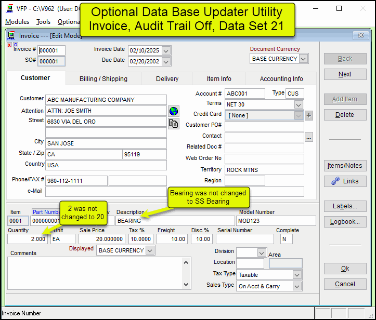
Task: Click the Attention field
Action: tap(106, 111)
